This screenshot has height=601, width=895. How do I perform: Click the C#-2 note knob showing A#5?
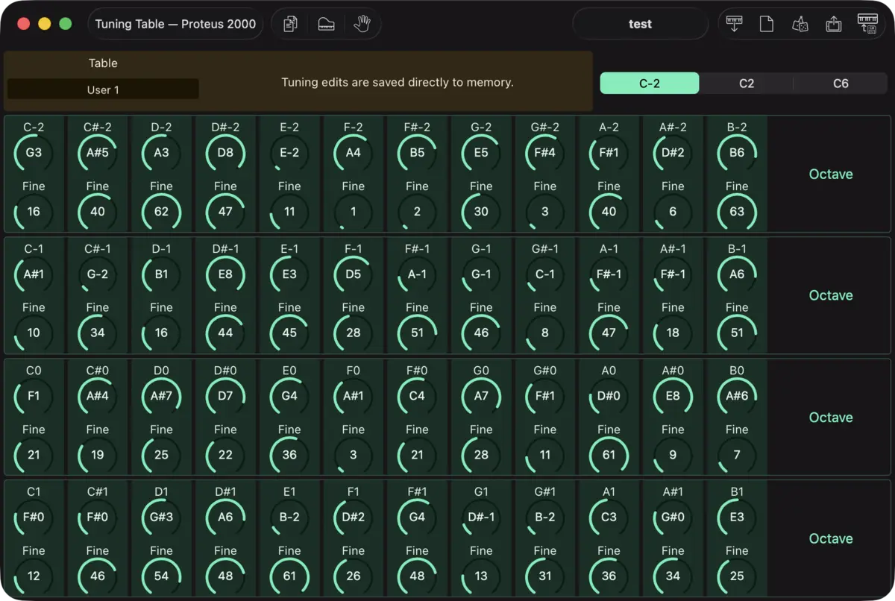tap(98, 153)
